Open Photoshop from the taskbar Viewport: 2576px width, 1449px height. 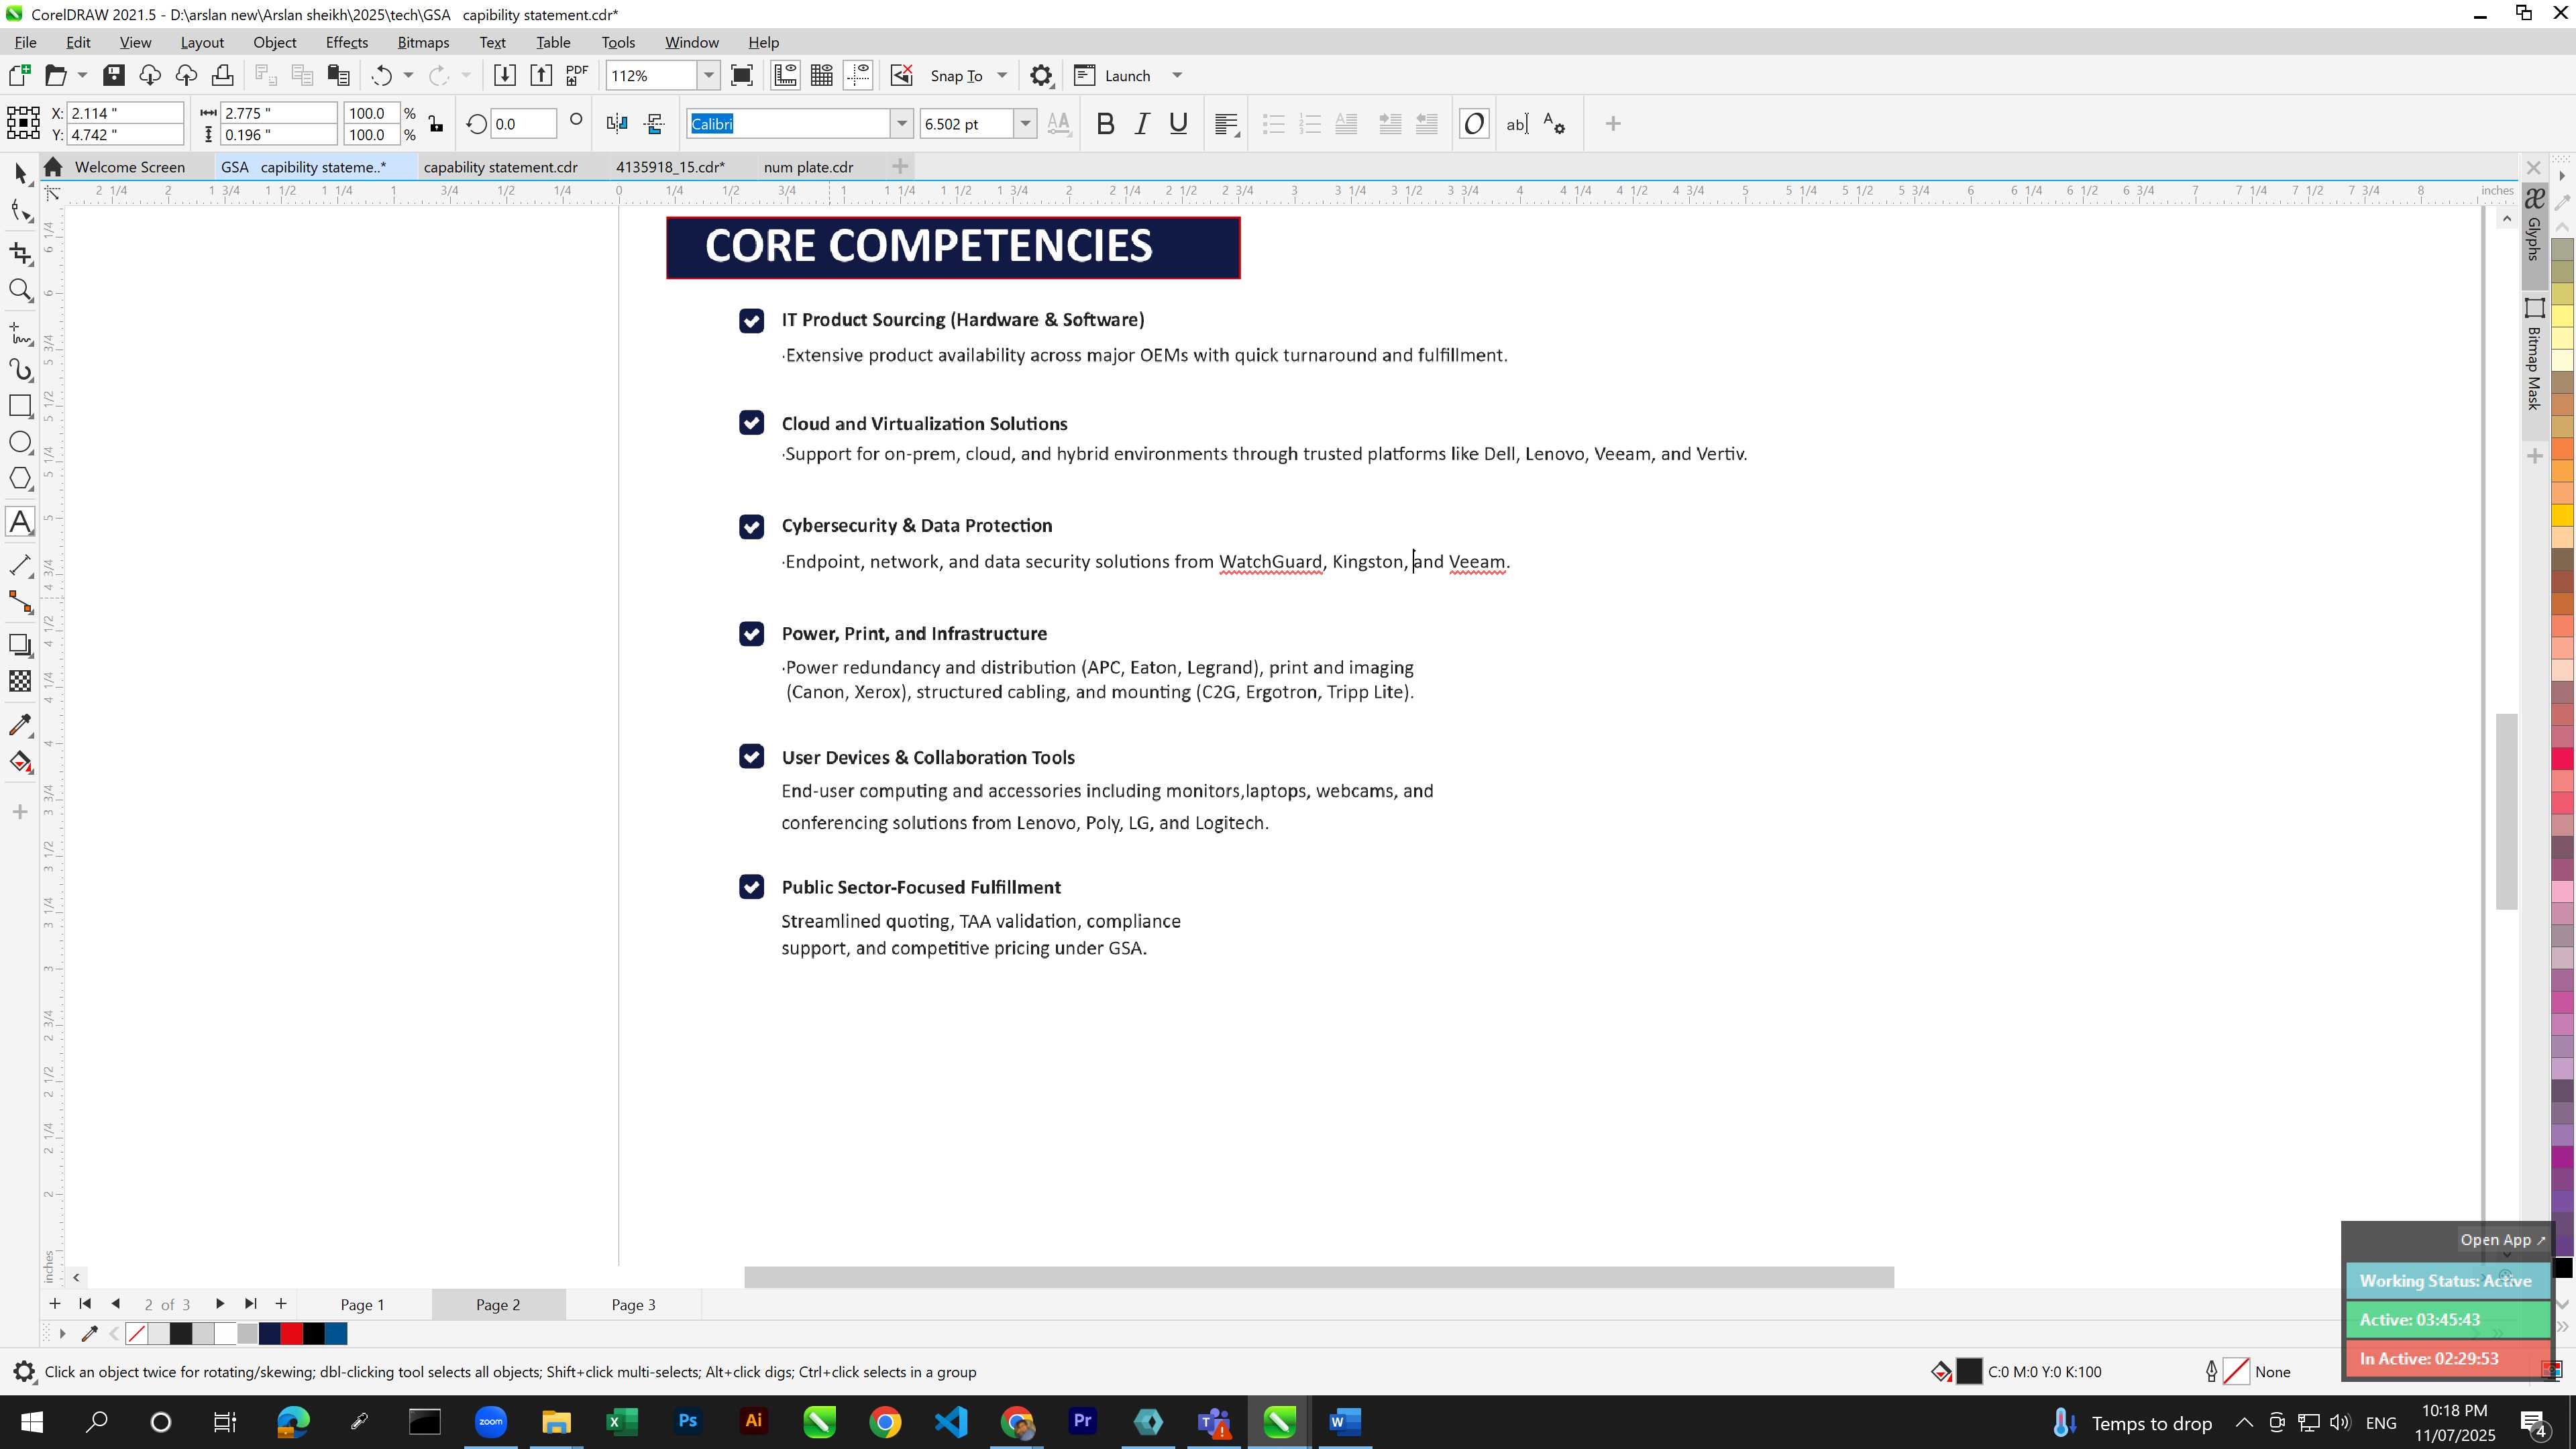point(687,1422)
